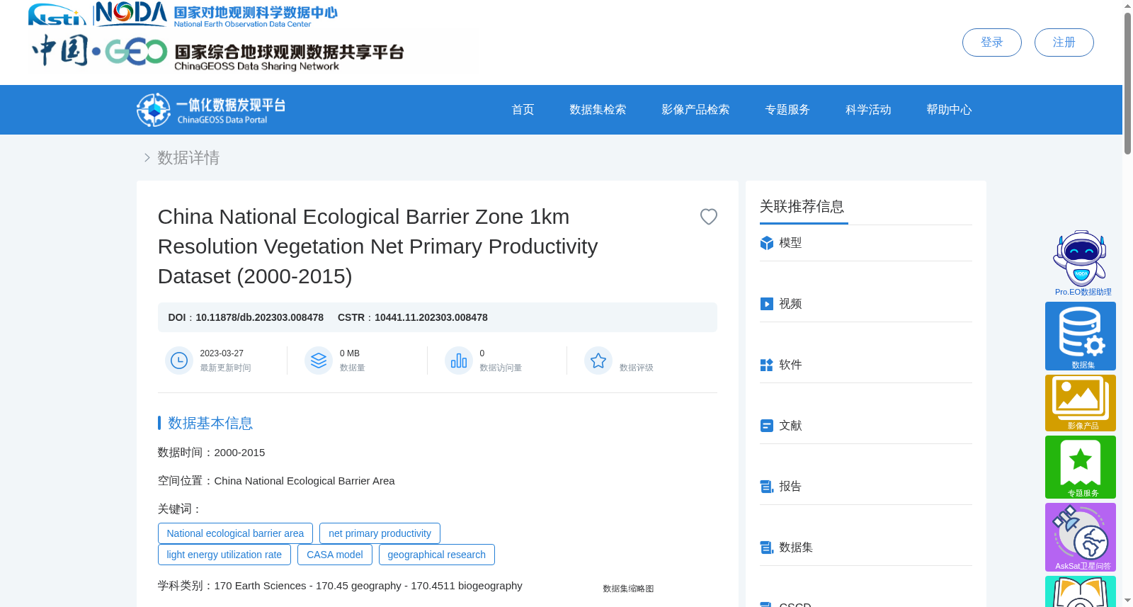The height and width of the screenshot is (607, 1133).
Task: Click the 关联推荐信息 tab heading
Action: (802, 207)
